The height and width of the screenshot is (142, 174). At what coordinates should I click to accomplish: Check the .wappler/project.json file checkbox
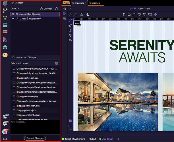tap(14, 78)
